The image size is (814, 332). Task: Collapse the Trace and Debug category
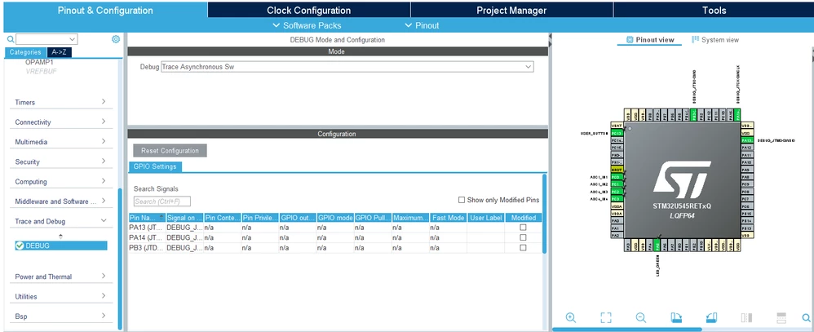pyautogui.click(x=60, y=221)
